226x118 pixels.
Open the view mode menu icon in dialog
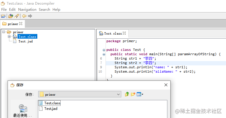pyautogui.click(x=140, y=94)
